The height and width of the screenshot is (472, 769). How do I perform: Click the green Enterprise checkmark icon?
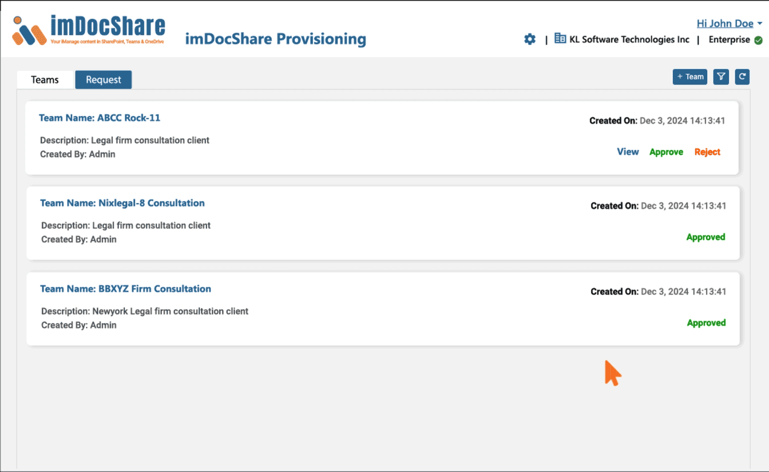[x=758, y=40]
